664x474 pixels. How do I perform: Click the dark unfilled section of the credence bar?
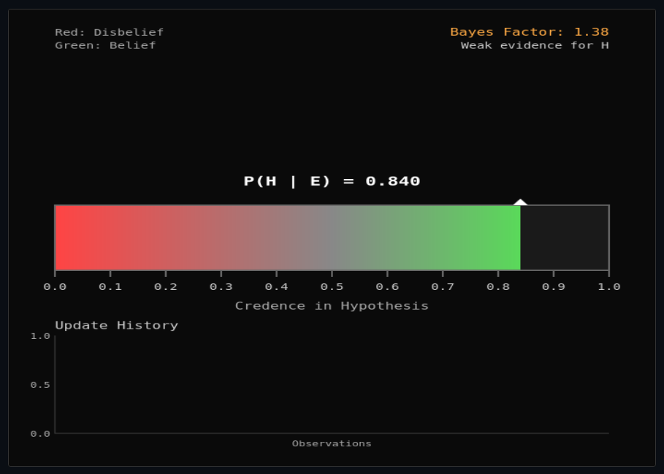[566, 237]
